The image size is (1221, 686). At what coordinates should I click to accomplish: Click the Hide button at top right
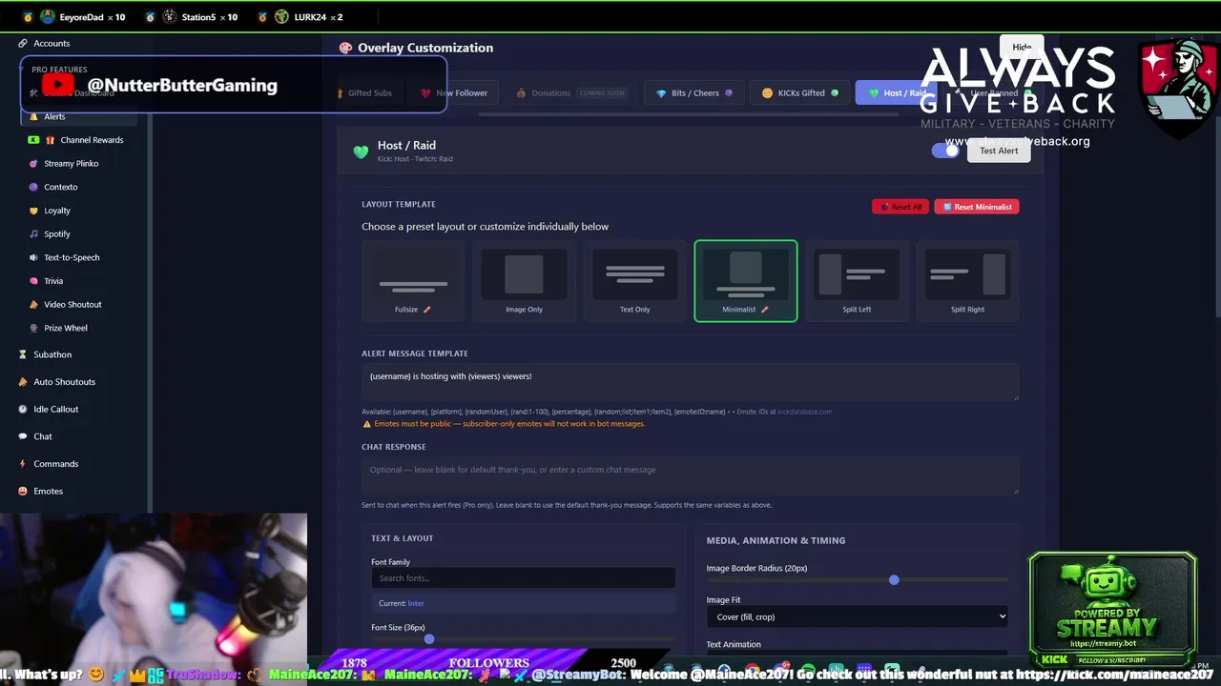pyautogui.click(x=1022, y=47)
